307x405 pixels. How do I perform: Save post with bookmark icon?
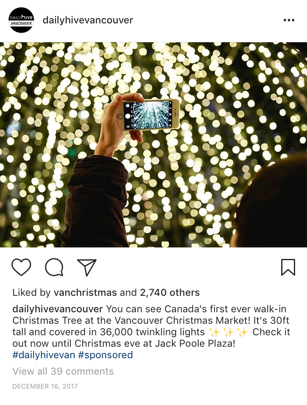[288, 267]
